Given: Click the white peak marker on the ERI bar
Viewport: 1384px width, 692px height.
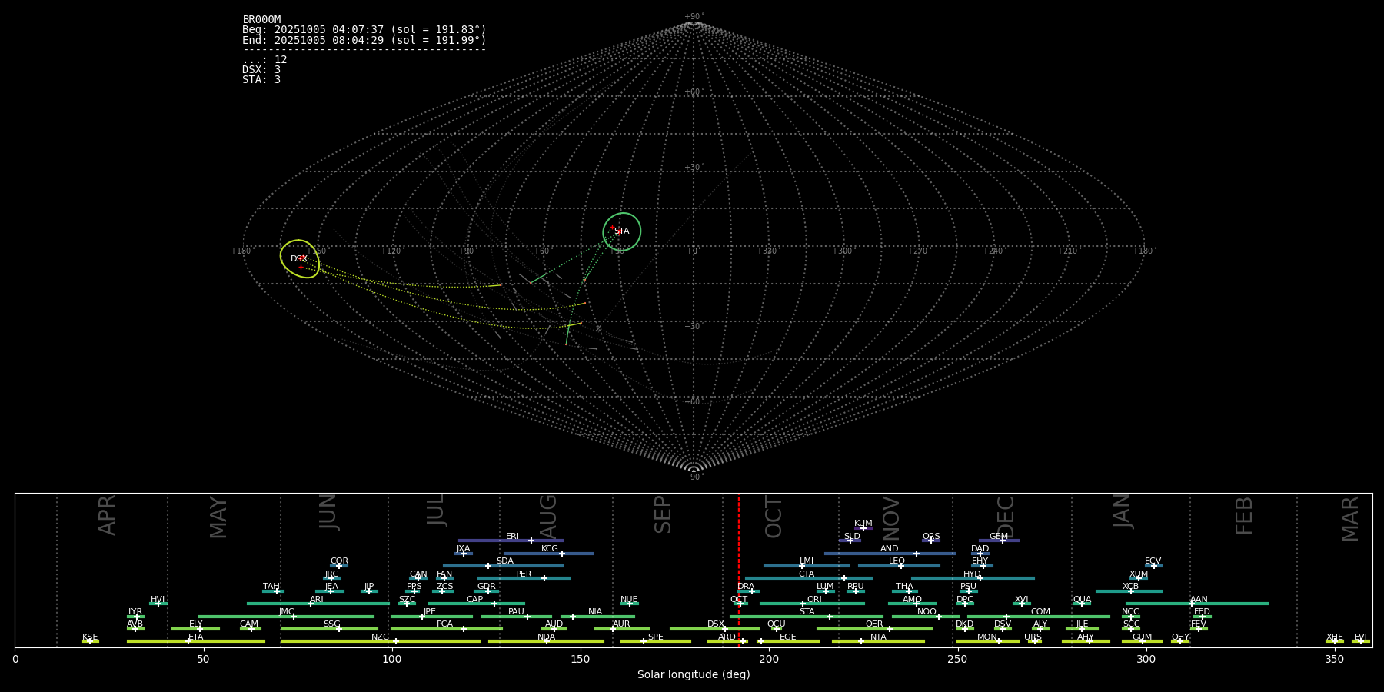Looking at the screenshot, I should point(531,541).
